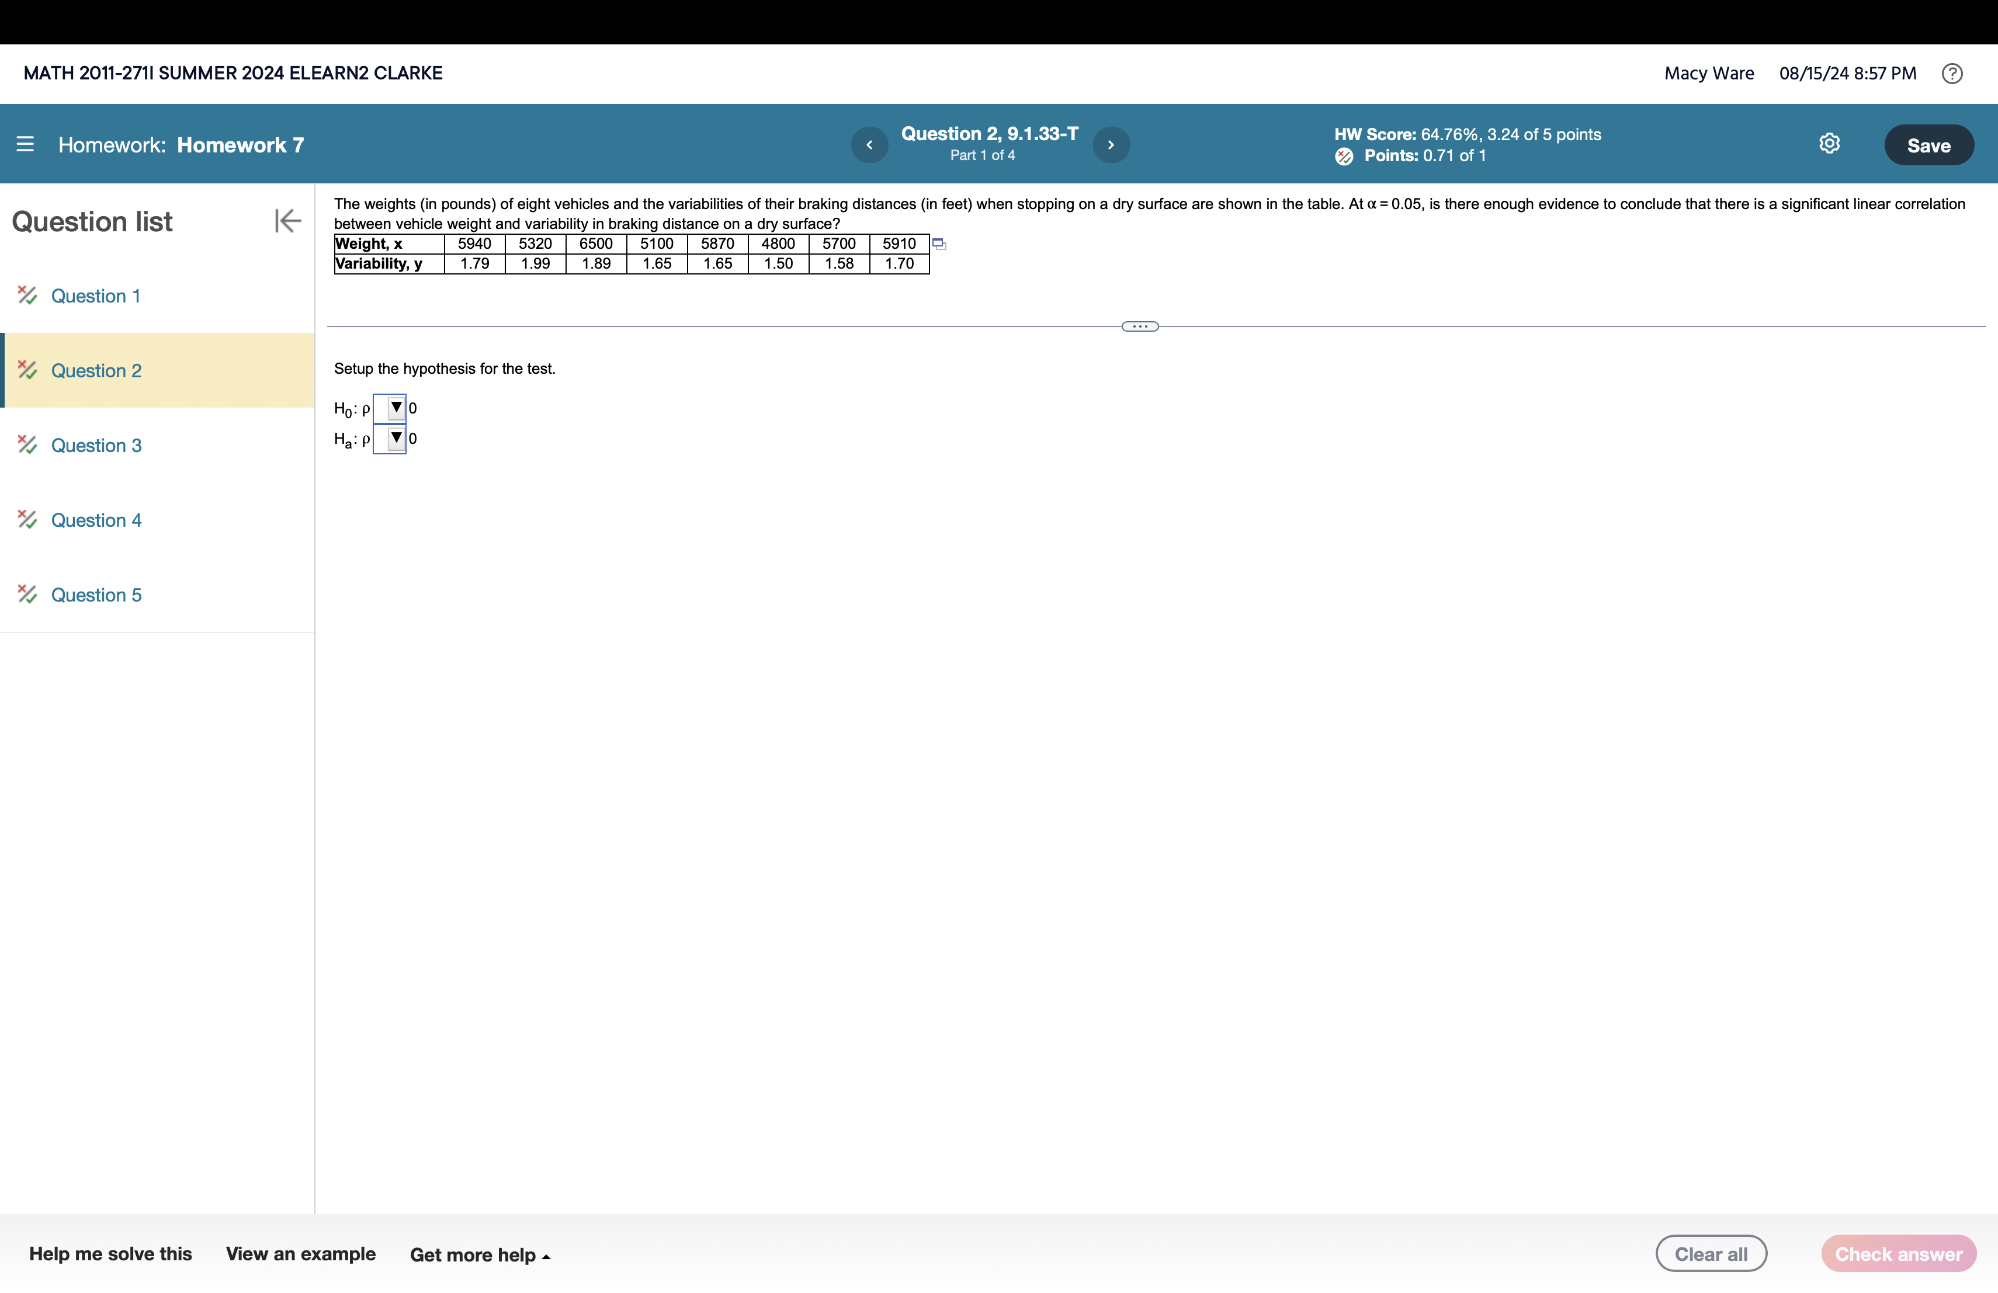1998x1293 pixels.
Task: Open the Ha hypothesis dropdown
Action: click(390, 439)
